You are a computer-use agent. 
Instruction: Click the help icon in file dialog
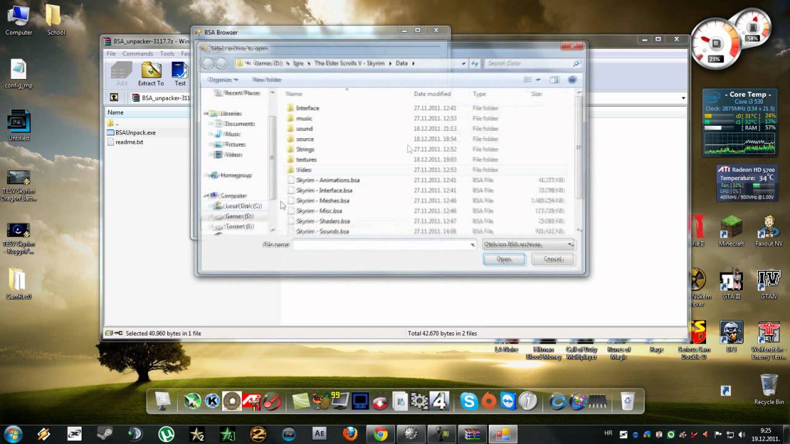point(572,80)
